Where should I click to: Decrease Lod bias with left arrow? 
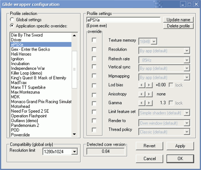[142, 85]
